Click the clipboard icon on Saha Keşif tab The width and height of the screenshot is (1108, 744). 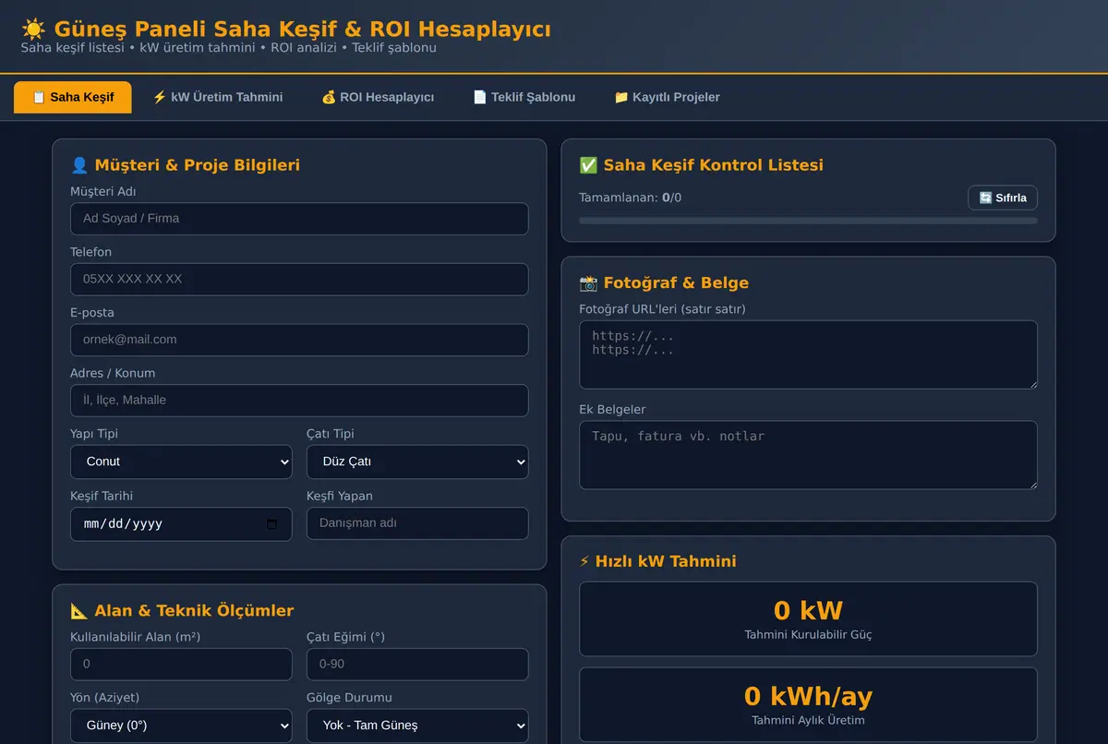[39, 97]
